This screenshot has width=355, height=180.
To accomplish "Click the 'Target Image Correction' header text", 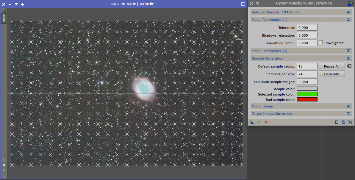I will (272, 114).
